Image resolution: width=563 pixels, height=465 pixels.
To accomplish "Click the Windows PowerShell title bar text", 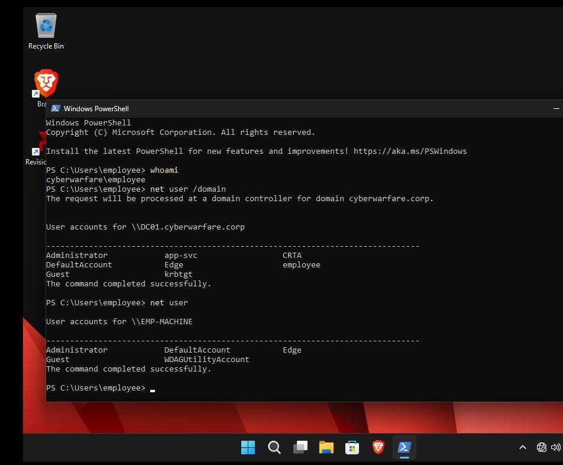I will coord(96,108).
